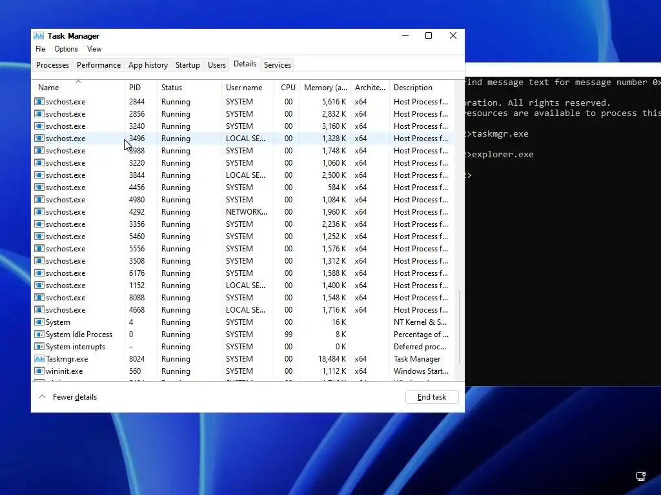Click the Fewer details link text

coord(75,397)
